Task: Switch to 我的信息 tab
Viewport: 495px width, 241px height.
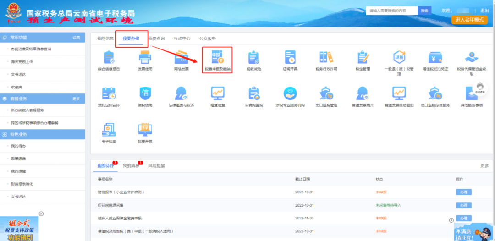Action: tap(105, 38)
